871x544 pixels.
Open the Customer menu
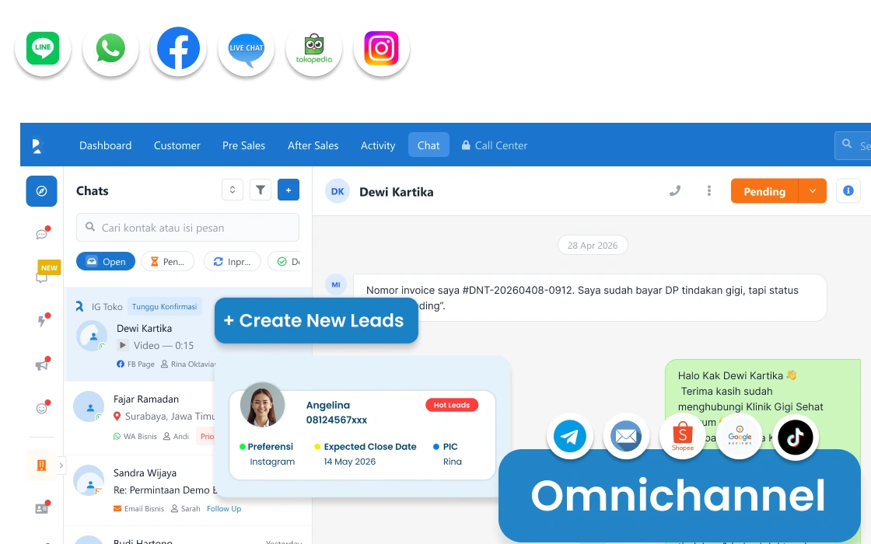(x=177, y=145)
